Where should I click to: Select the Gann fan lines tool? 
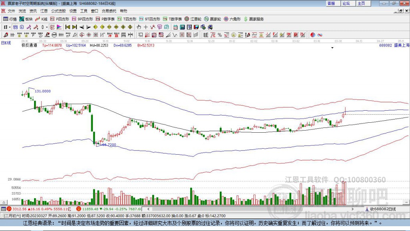(147, 35)
